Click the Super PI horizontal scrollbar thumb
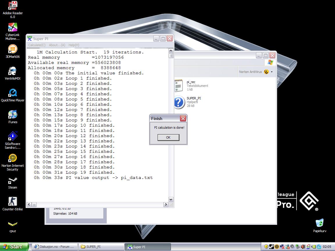 [34, 205]
